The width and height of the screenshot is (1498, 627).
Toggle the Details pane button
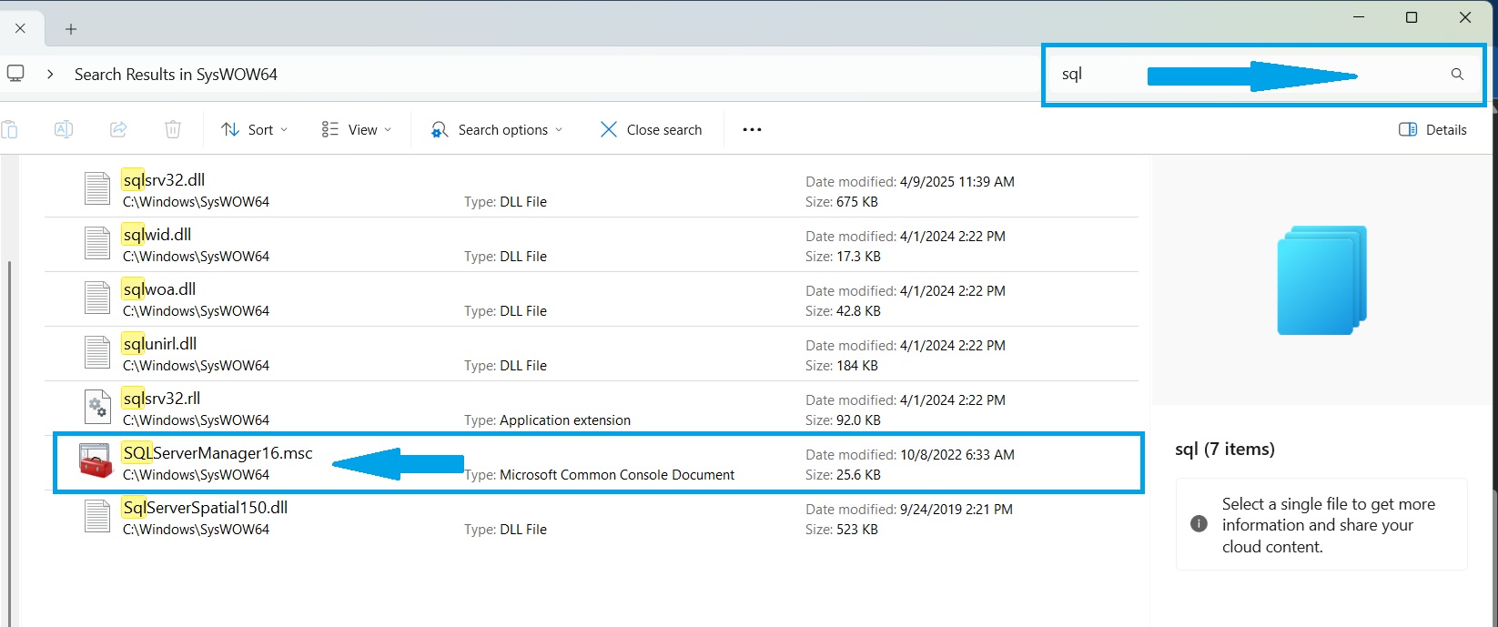pyautogui.click(x=1432, y=129)
